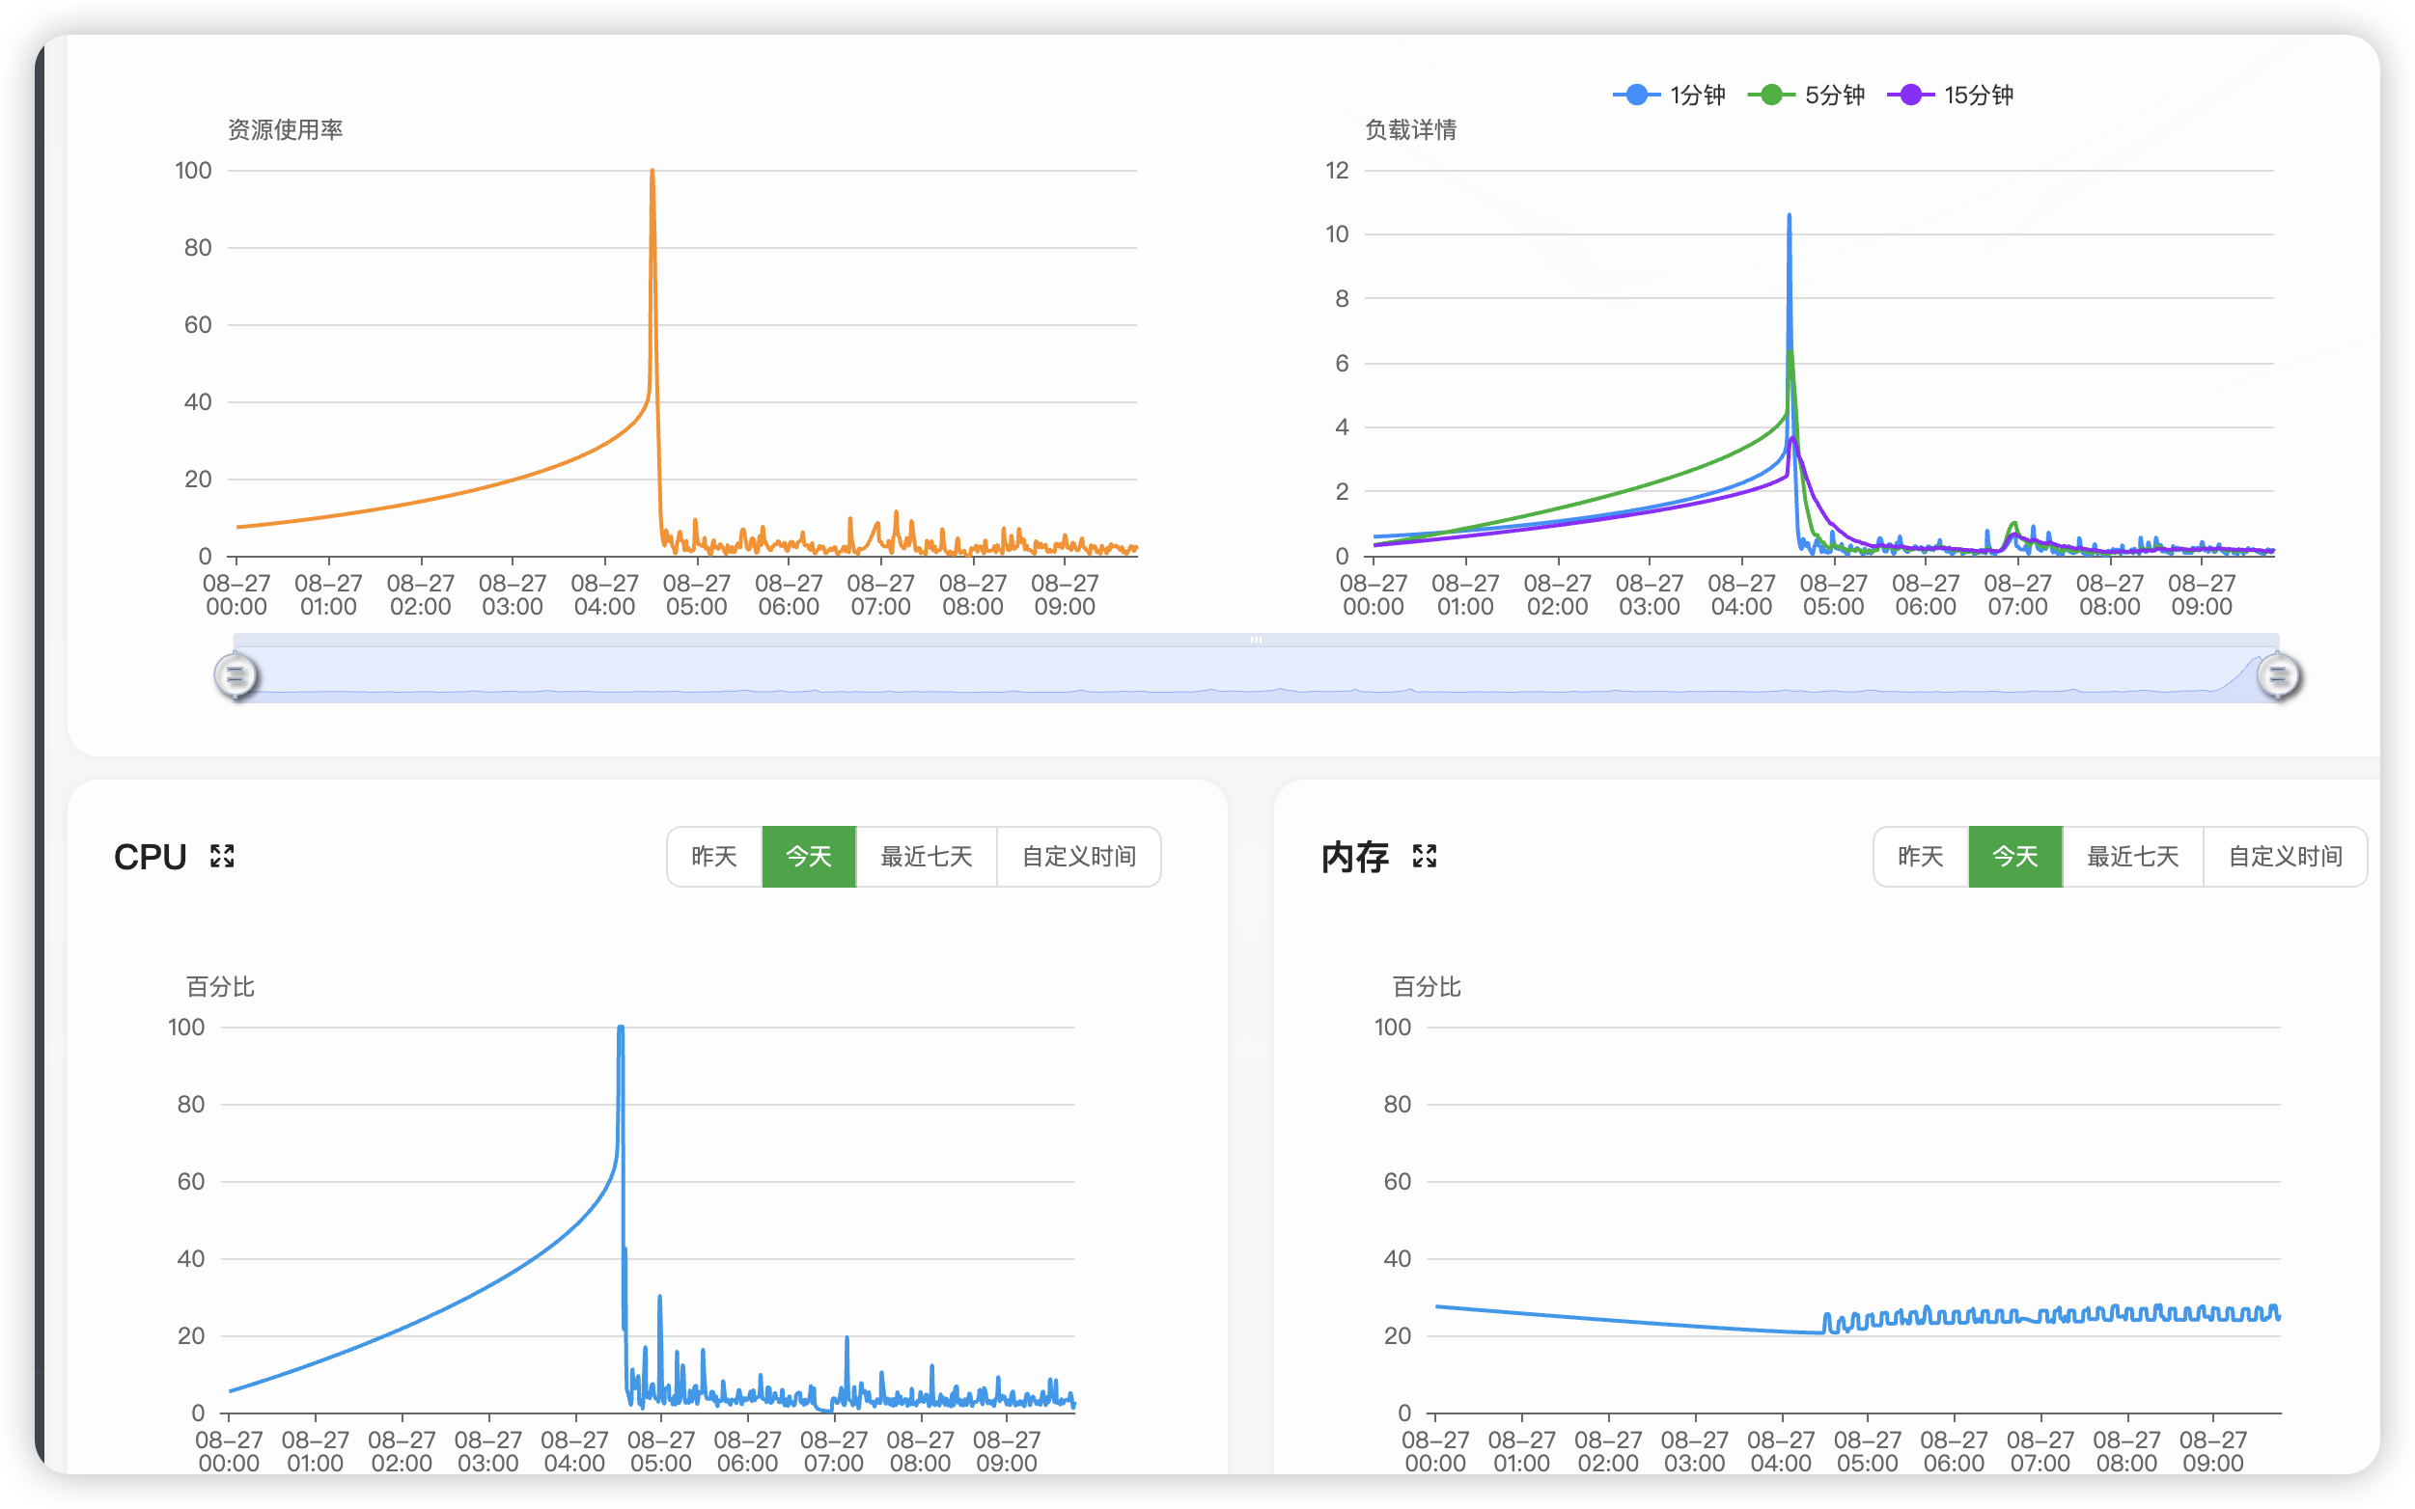Select 昨天 tab in CPU panel

(x=714, y=857)
